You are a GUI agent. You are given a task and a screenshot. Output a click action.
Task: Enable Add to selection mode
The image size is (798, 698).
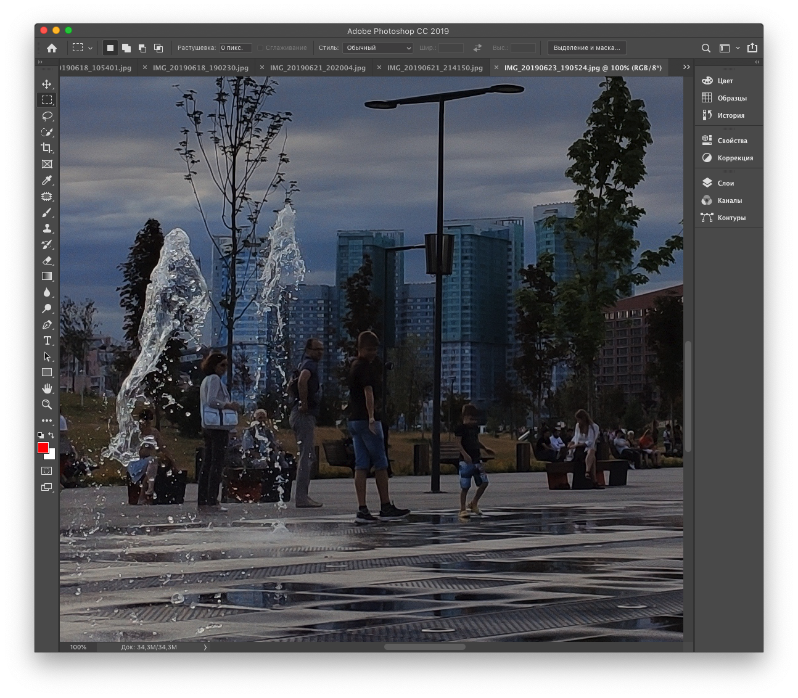click(126, 48)
